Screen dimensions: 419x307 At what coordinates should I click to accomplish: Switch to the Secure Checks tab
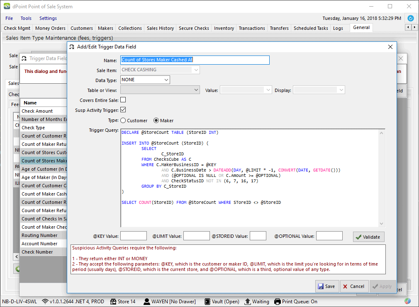(x=194, y=28)
